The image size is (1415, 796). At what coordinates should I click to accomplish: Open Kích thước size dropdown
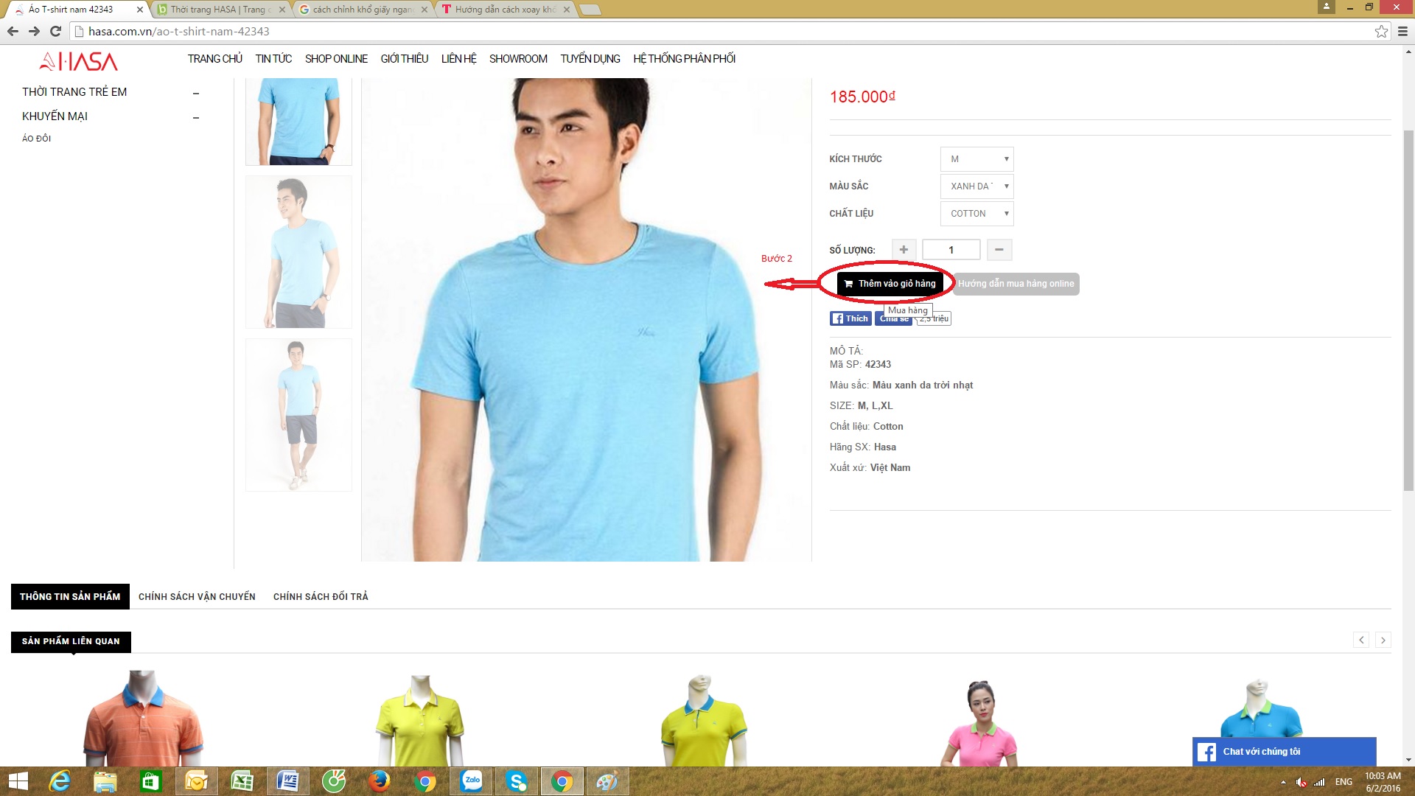tap(976, 159)
